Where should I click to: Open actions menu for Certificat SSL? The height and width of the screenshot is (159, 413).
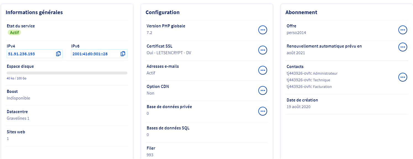263,50
